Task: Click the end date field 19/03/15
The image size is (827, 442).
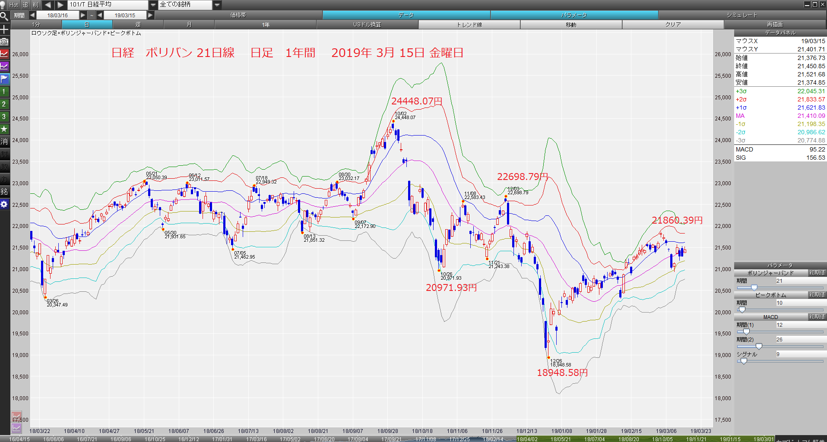Action: click(x=125, y=15)
